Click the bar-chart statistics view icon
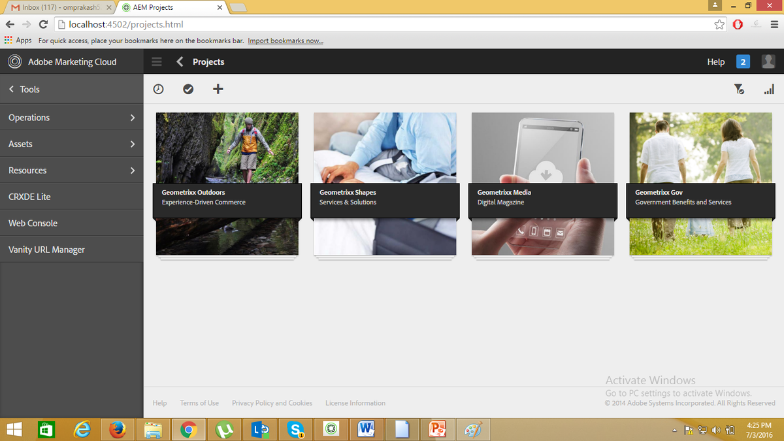The image size is (784, 441). point(769,89)
